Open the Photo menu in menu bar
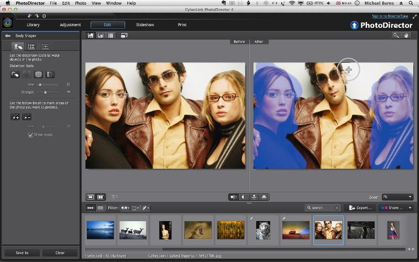419x262 pixels. coord(81,3)
